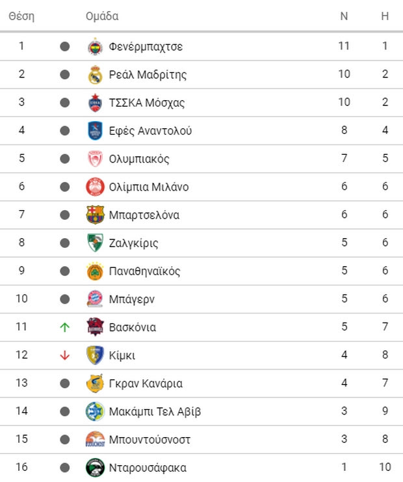
Task: Sort by the Ν wins column header
Action: (344, 16)
